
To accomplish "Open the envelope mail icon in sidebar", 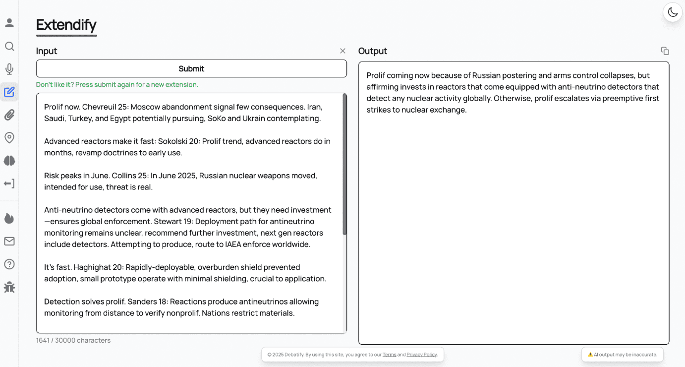I will (9, 241).
